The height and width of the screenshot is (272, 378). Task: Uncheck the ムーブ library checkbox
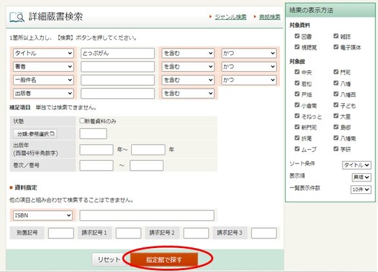[x=297, y=149]
